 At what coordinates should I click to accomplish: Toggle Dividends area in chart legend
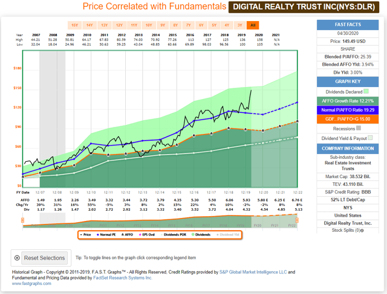(201, 235)
